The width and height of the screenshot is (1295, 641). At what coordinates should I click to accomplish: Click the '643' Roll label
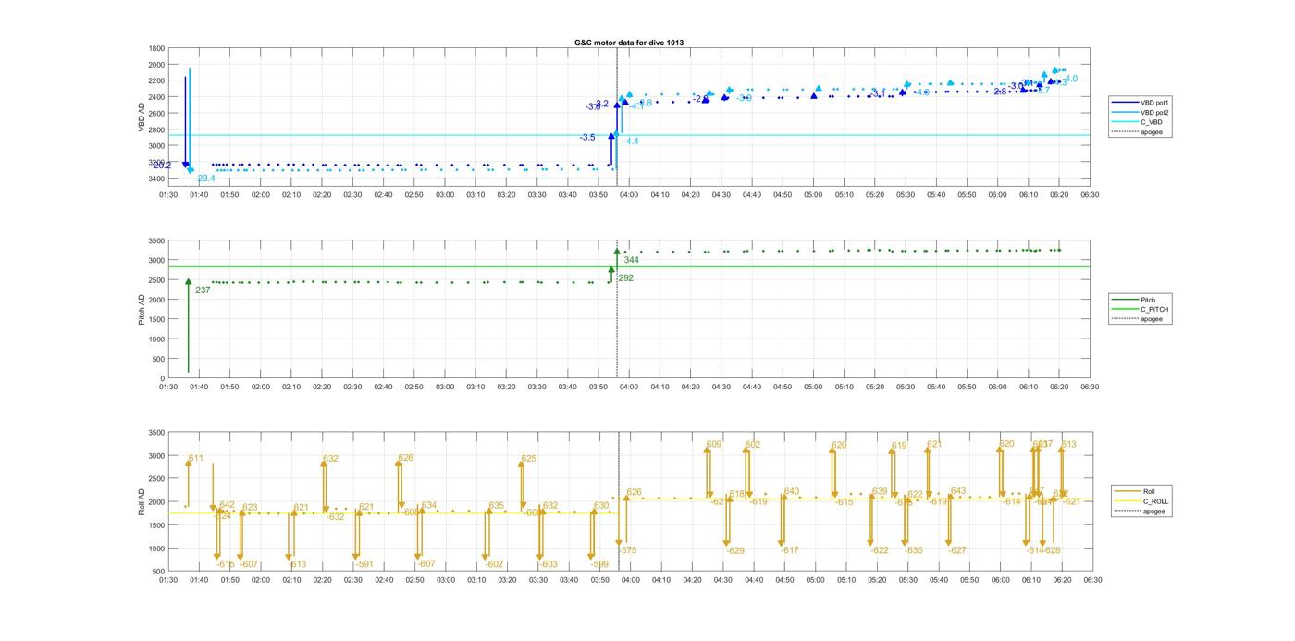point(958,491)
